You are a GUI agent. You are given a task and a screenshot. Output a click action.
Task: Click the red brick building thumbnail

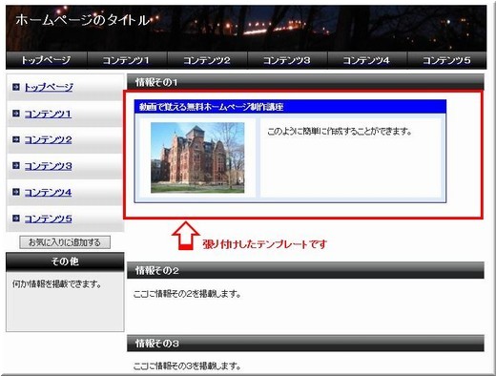coord(197,157)
